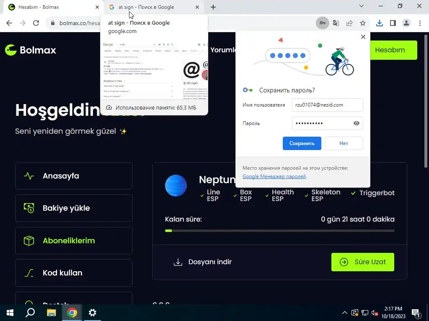Open the Chrome profile avatar

click(406, 23)
